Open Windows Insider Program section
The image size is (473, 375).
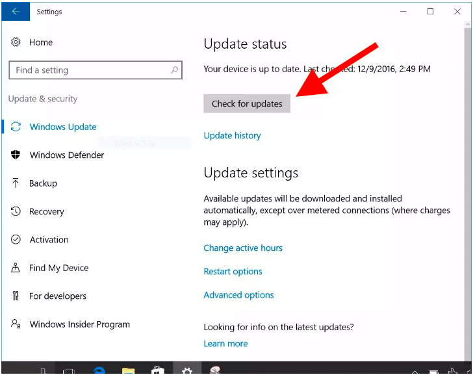[x=80, y=324]
